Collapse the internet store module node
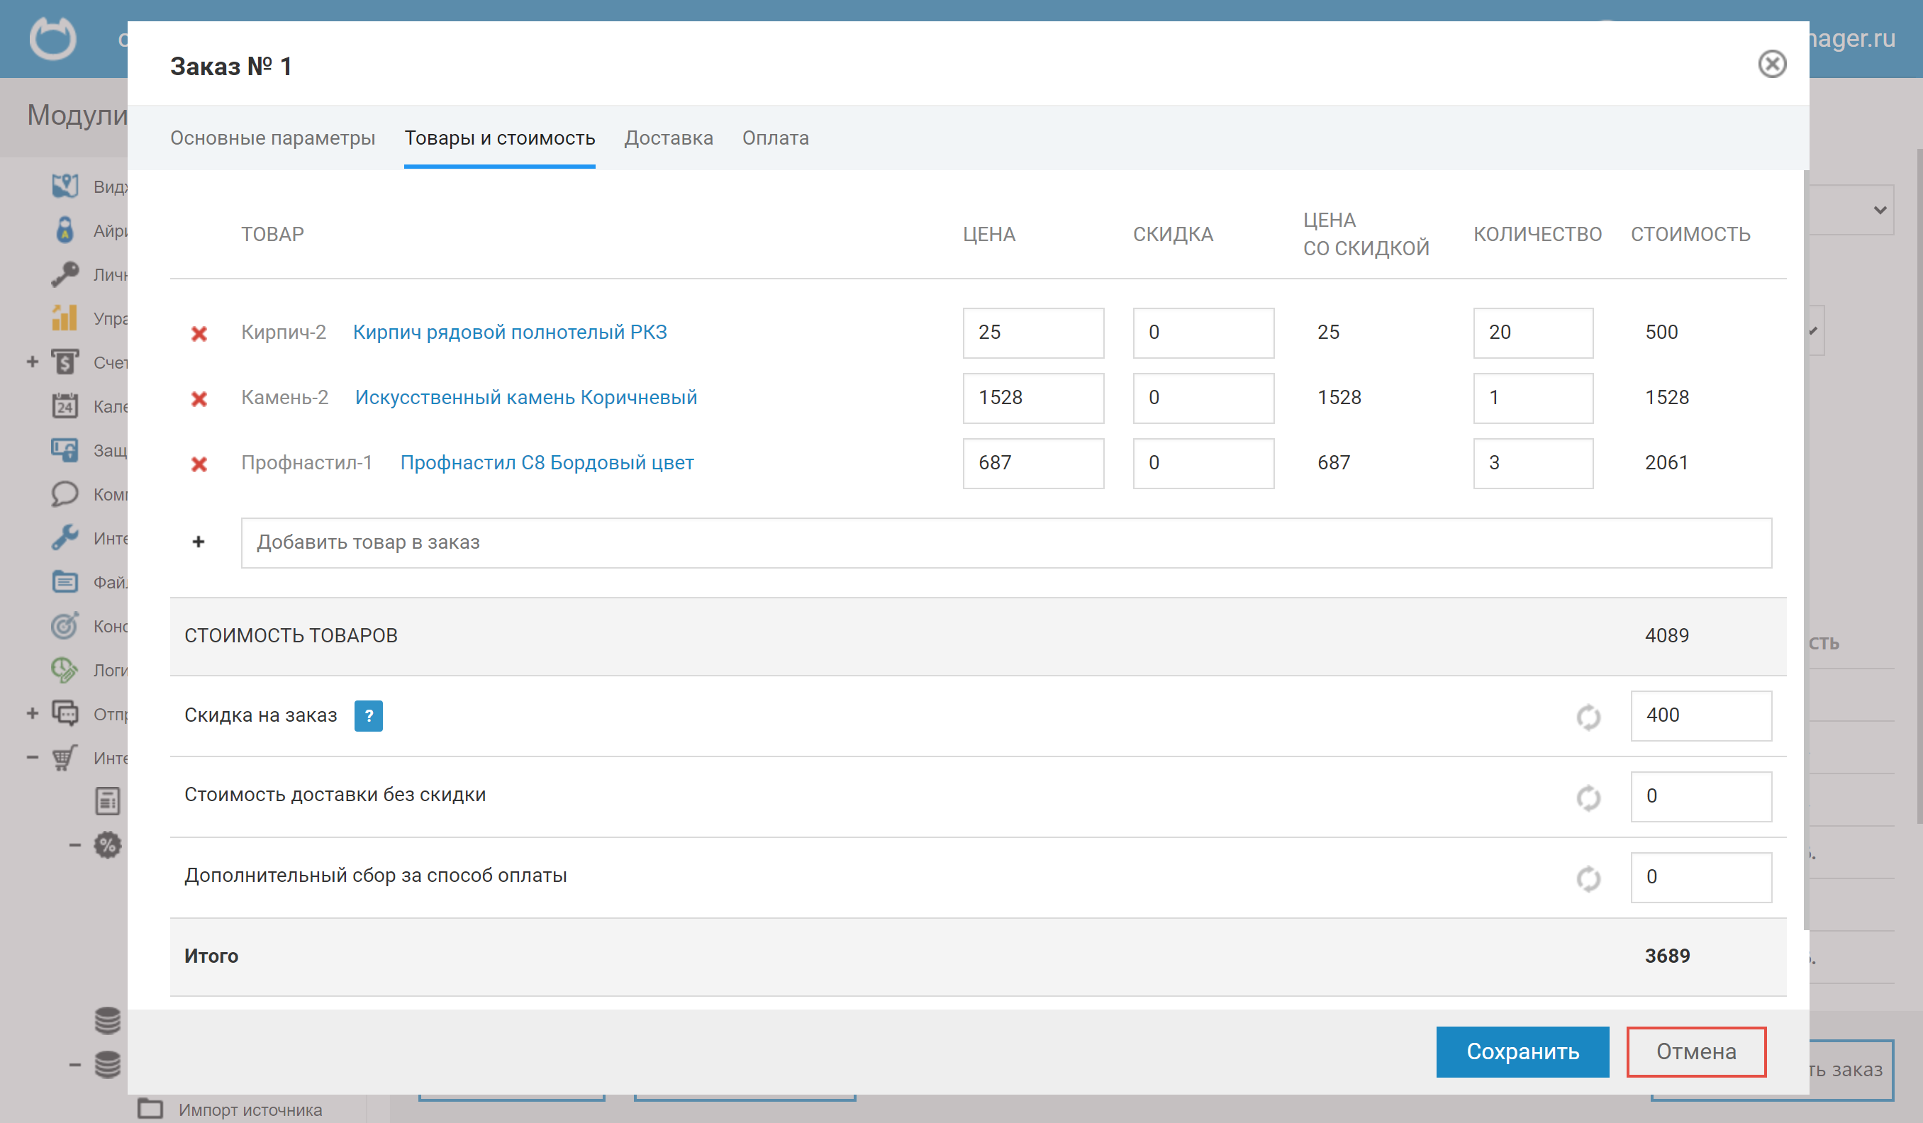Image resolution: width=1923 pixels, height=1123 pixels. [32, 758]
